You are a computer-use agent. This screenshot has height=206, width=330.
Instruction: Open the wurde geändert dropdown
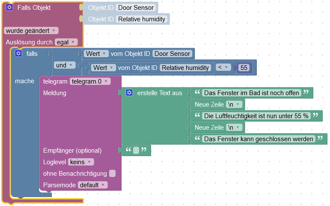click(x=31, y=31)
